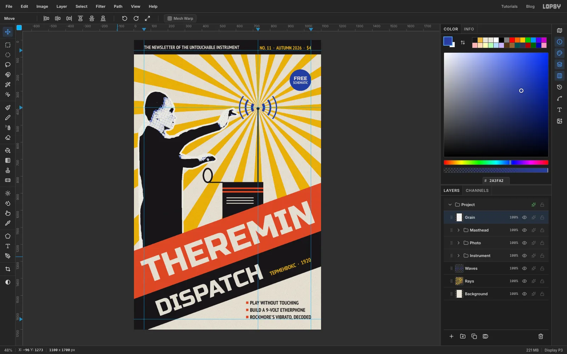This screenshot has width=567, height=354.
Task: Click the Lopsy logo
Action: pyautogui.click(x=552, y=6)
